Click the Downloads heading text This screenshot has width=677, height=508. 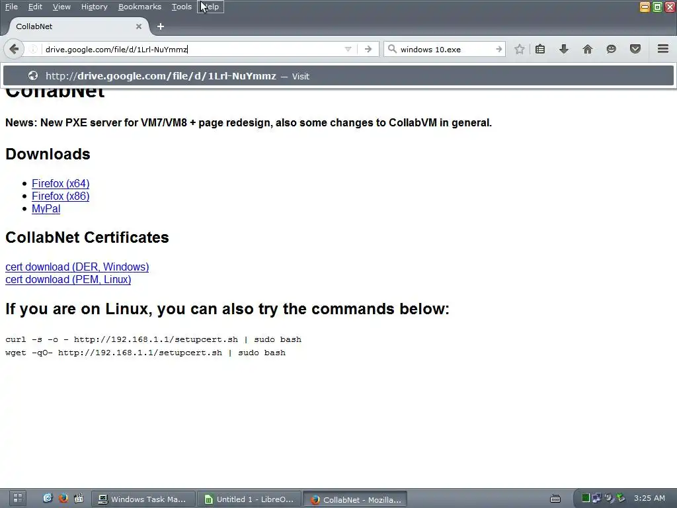coord(48,154)
